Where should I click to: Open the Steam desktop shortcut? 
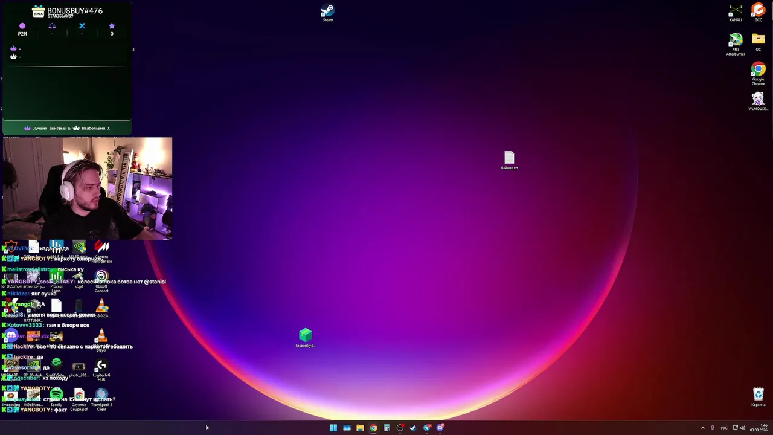(327, 13)
